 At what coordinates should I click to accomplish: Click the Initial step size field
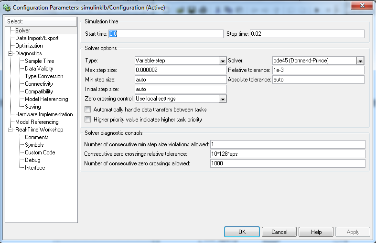tap(181, 89)
